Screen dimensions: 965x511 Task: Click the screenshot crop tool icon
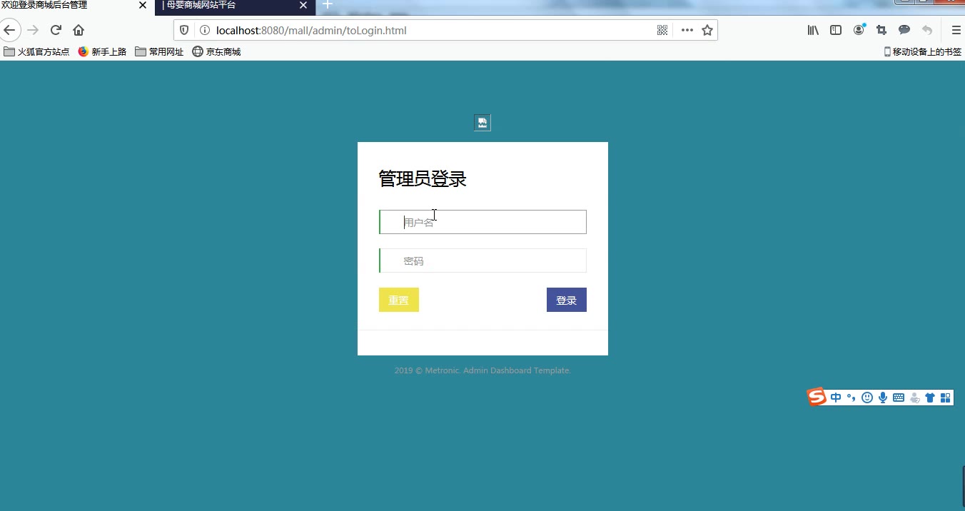click(881, 30)
